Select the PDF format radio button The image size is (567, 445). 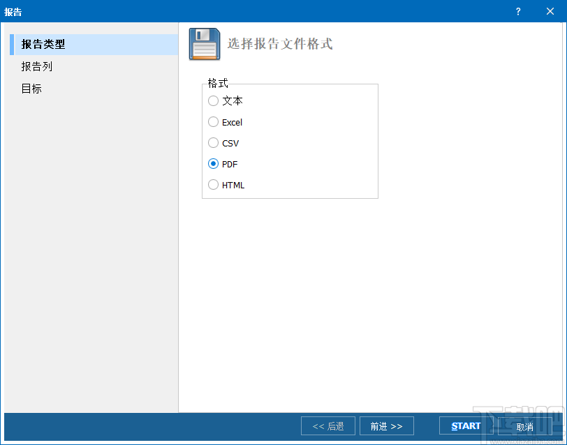[213, 163]
